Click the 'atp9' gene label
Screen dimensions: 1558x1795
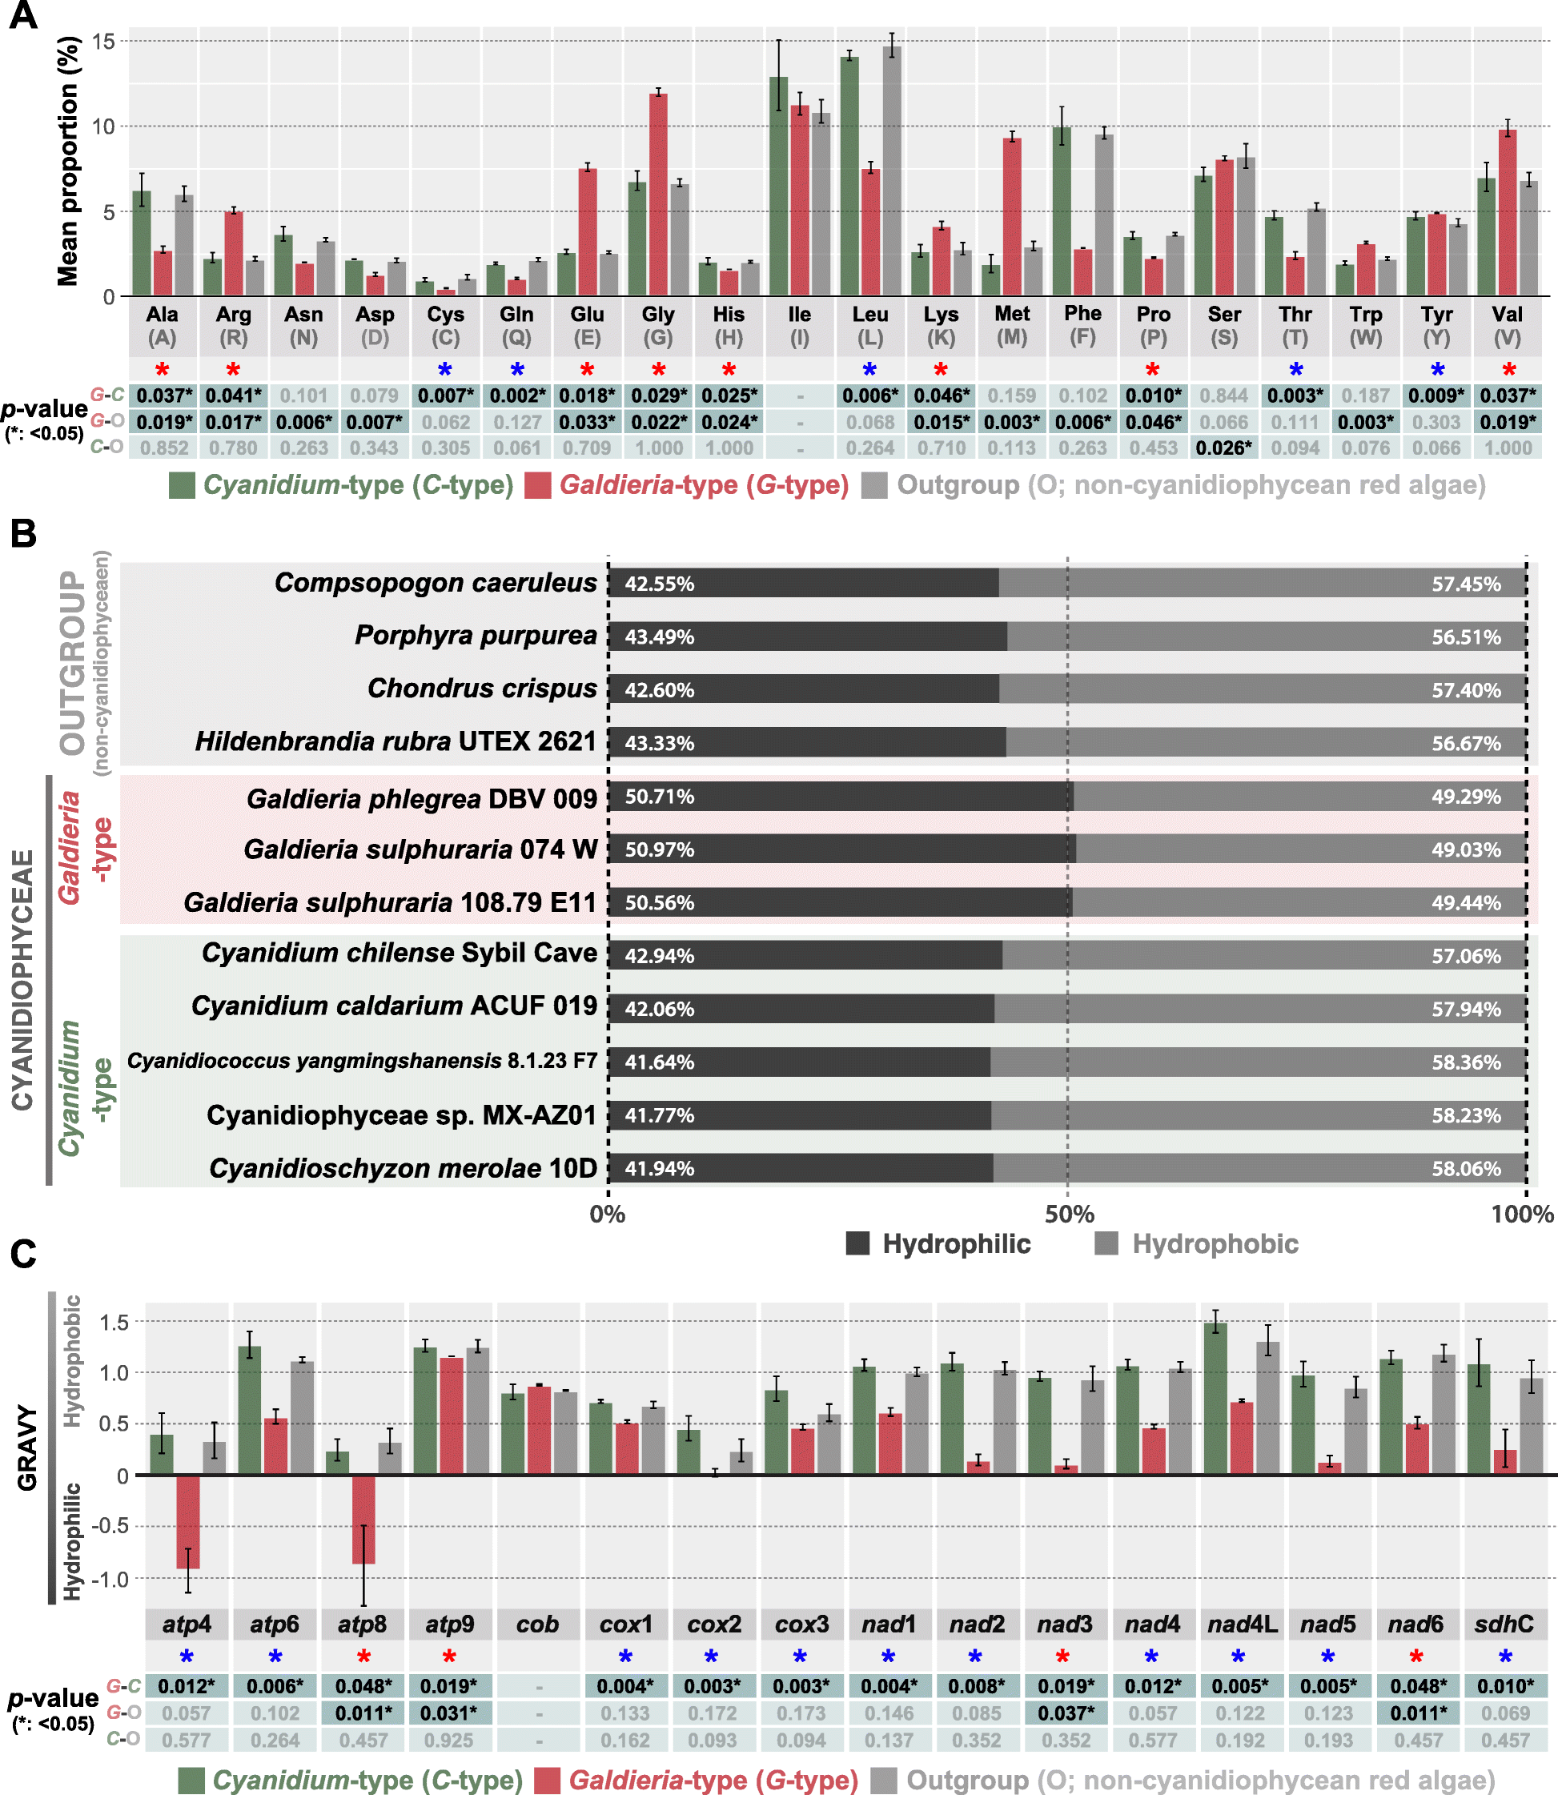(449, 1624)
